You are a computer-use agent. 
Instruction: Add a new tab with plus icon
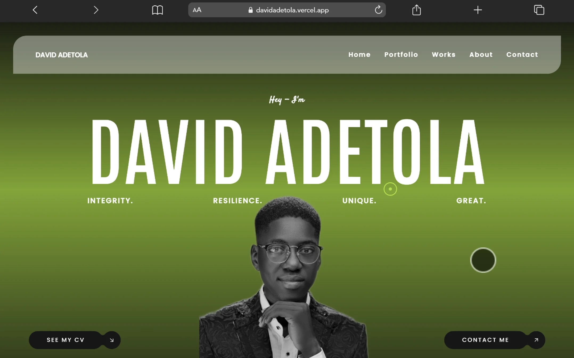pos(478,10)
